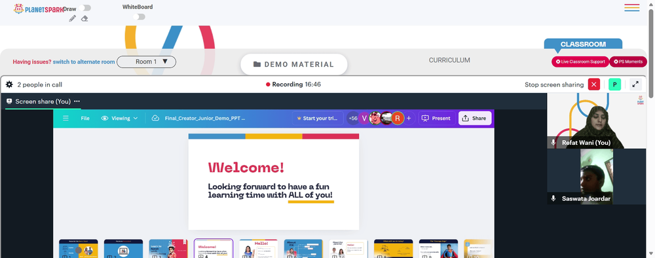The width and height of the screenshot is (655, 258).
Task: Select slide 2 thumbnail
Action: pos(123,249)
